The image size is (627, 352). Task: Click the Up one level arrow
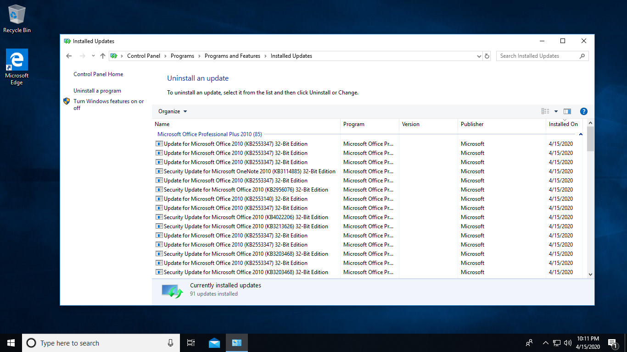102,56
